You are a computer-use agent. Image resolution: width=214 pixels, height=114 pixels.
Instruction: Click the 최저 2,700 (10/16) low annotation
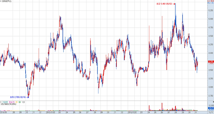pyautogui.click(x=18, y=97)
